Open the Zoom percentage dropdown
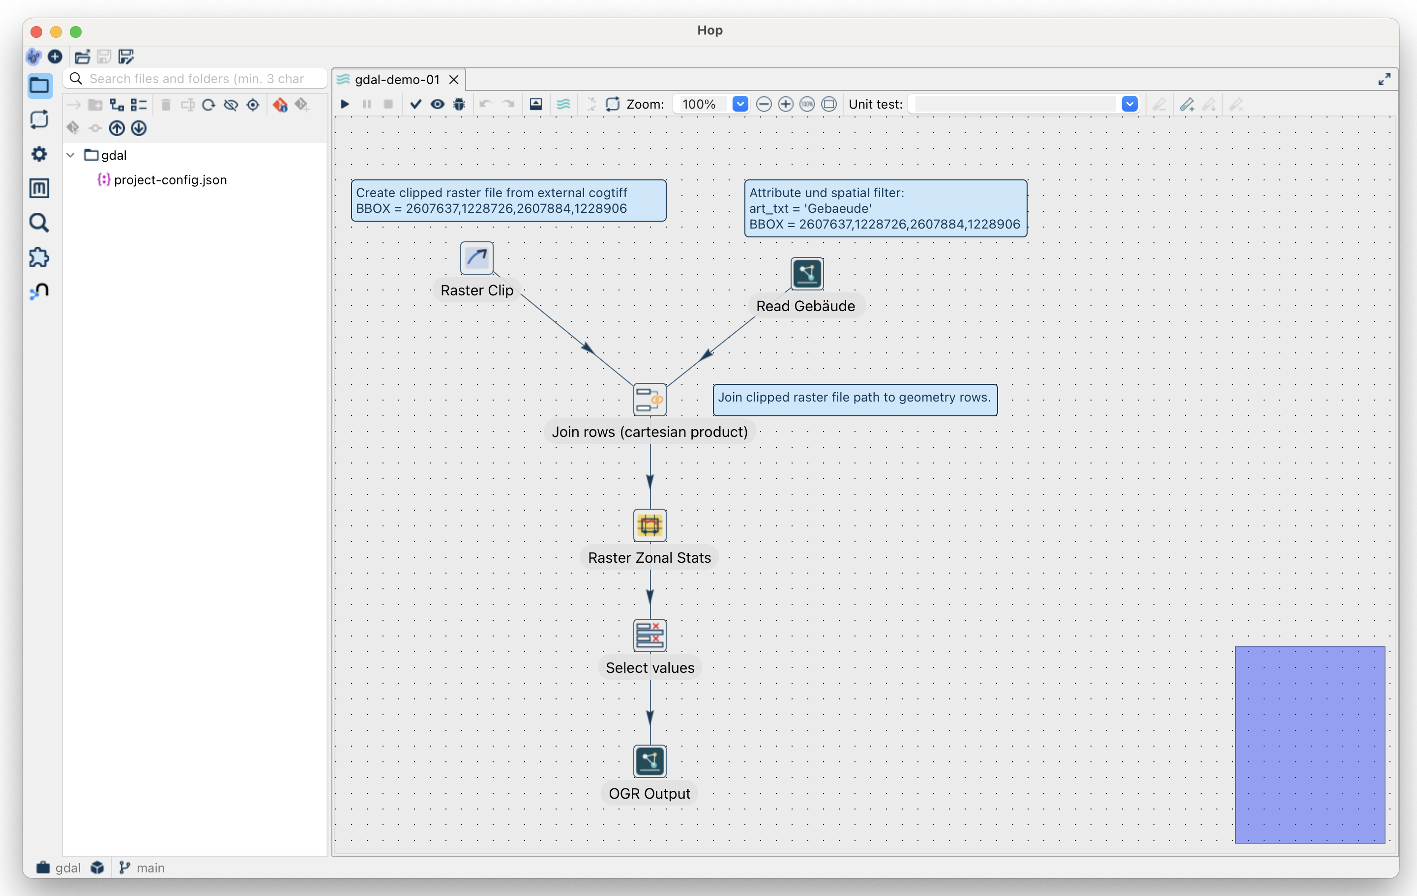Image resolution: width=1417 pixels, height=896 pixels. [x=740, y=104]
